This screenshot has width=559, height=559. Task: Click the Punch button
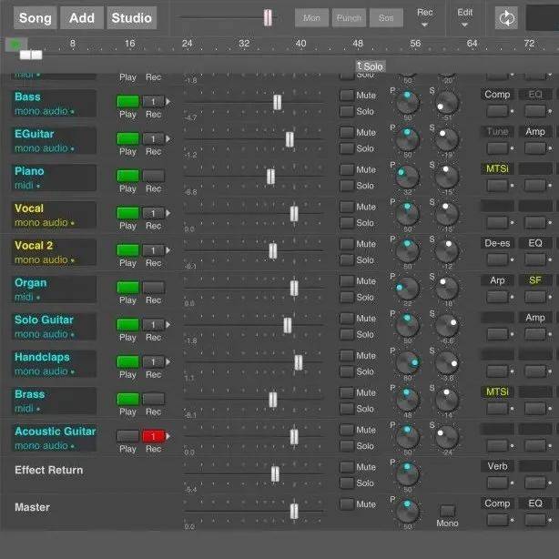[349, 18]
